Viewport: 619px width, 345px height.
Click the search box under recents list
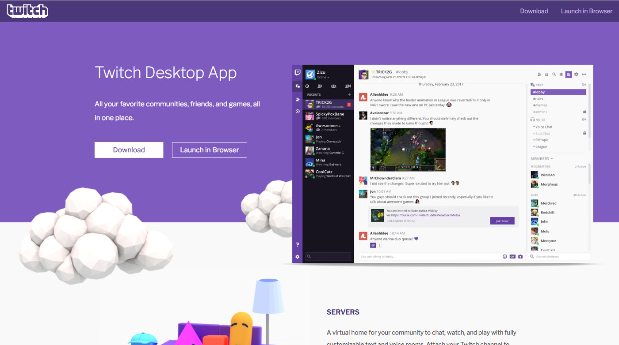click(x=328, y=256)
